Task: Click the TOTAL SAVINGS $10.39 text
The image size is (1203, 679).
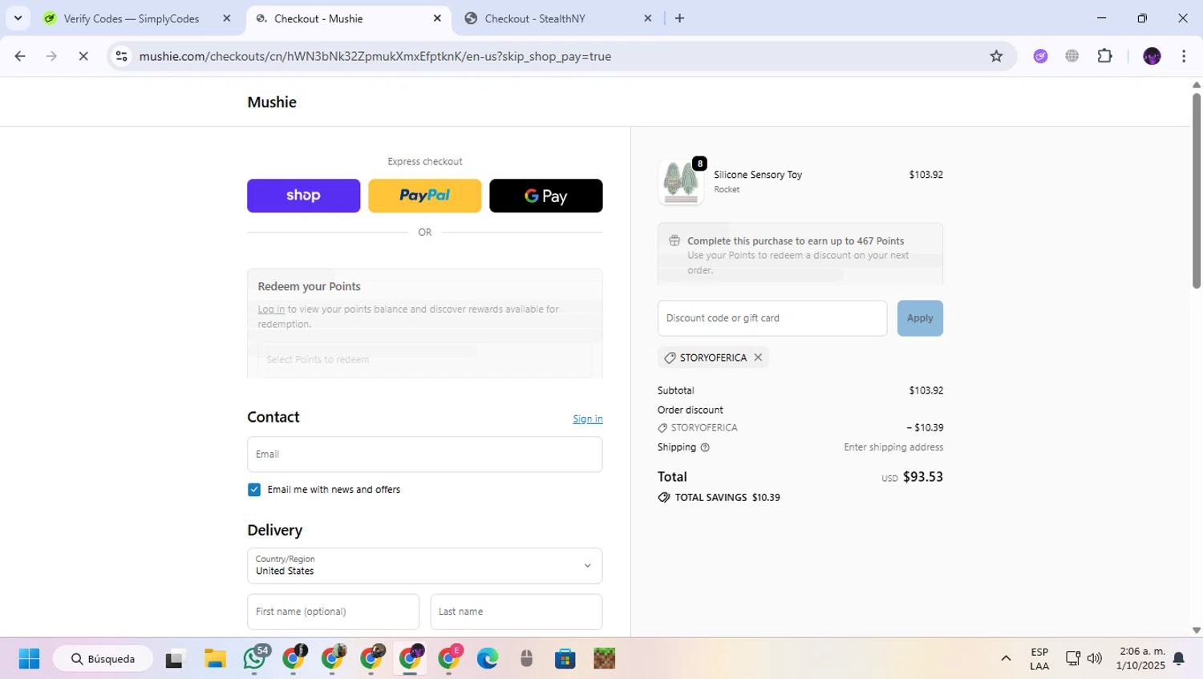Action: tap(727, 498)
